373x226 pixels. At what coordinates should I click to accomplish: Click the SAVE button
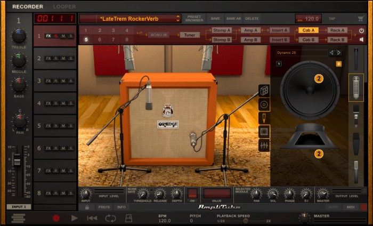click(215, 19)
